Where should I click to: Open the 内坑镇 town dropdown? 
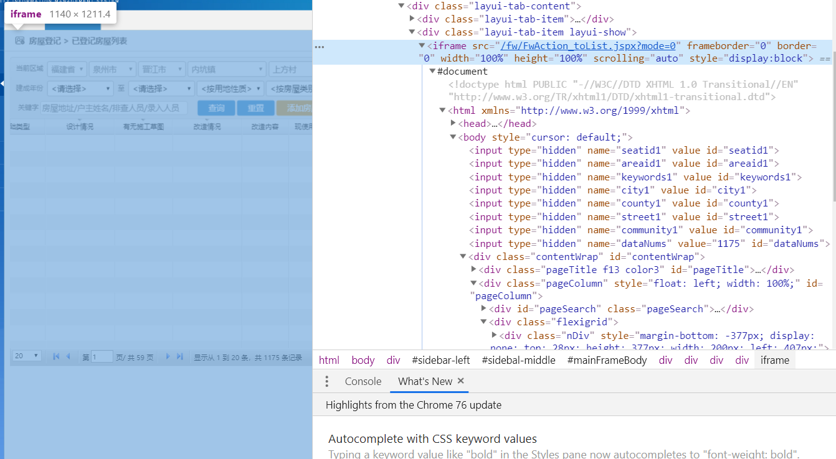[x=227, y=70]
